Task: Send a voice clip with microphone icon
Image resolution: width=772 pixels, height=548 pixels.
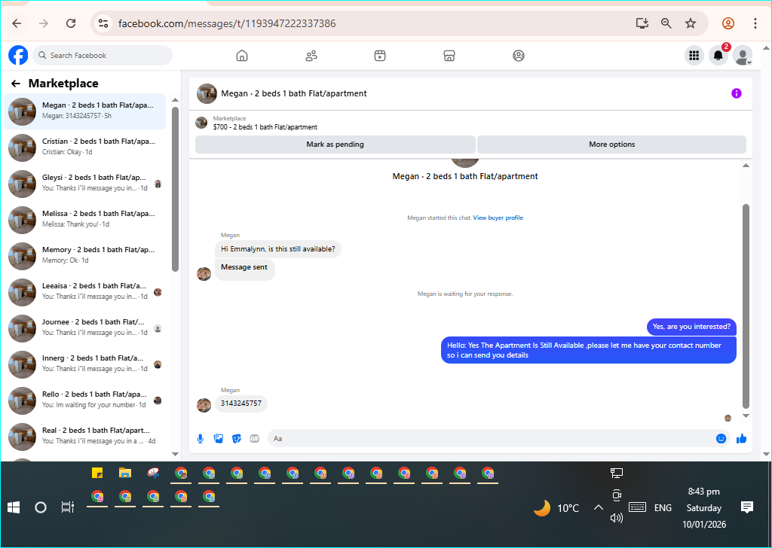Action: 201,438
